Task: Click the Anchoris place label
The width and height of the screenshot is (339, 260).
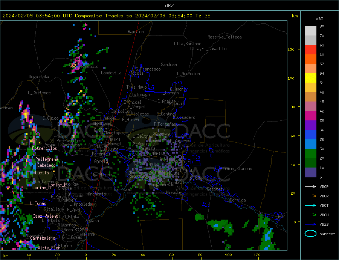Action: pos(97,194)
